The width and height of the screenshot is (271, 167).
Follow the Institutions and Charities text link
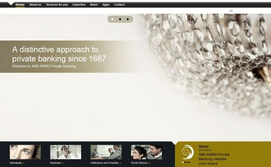pos(105,163)
